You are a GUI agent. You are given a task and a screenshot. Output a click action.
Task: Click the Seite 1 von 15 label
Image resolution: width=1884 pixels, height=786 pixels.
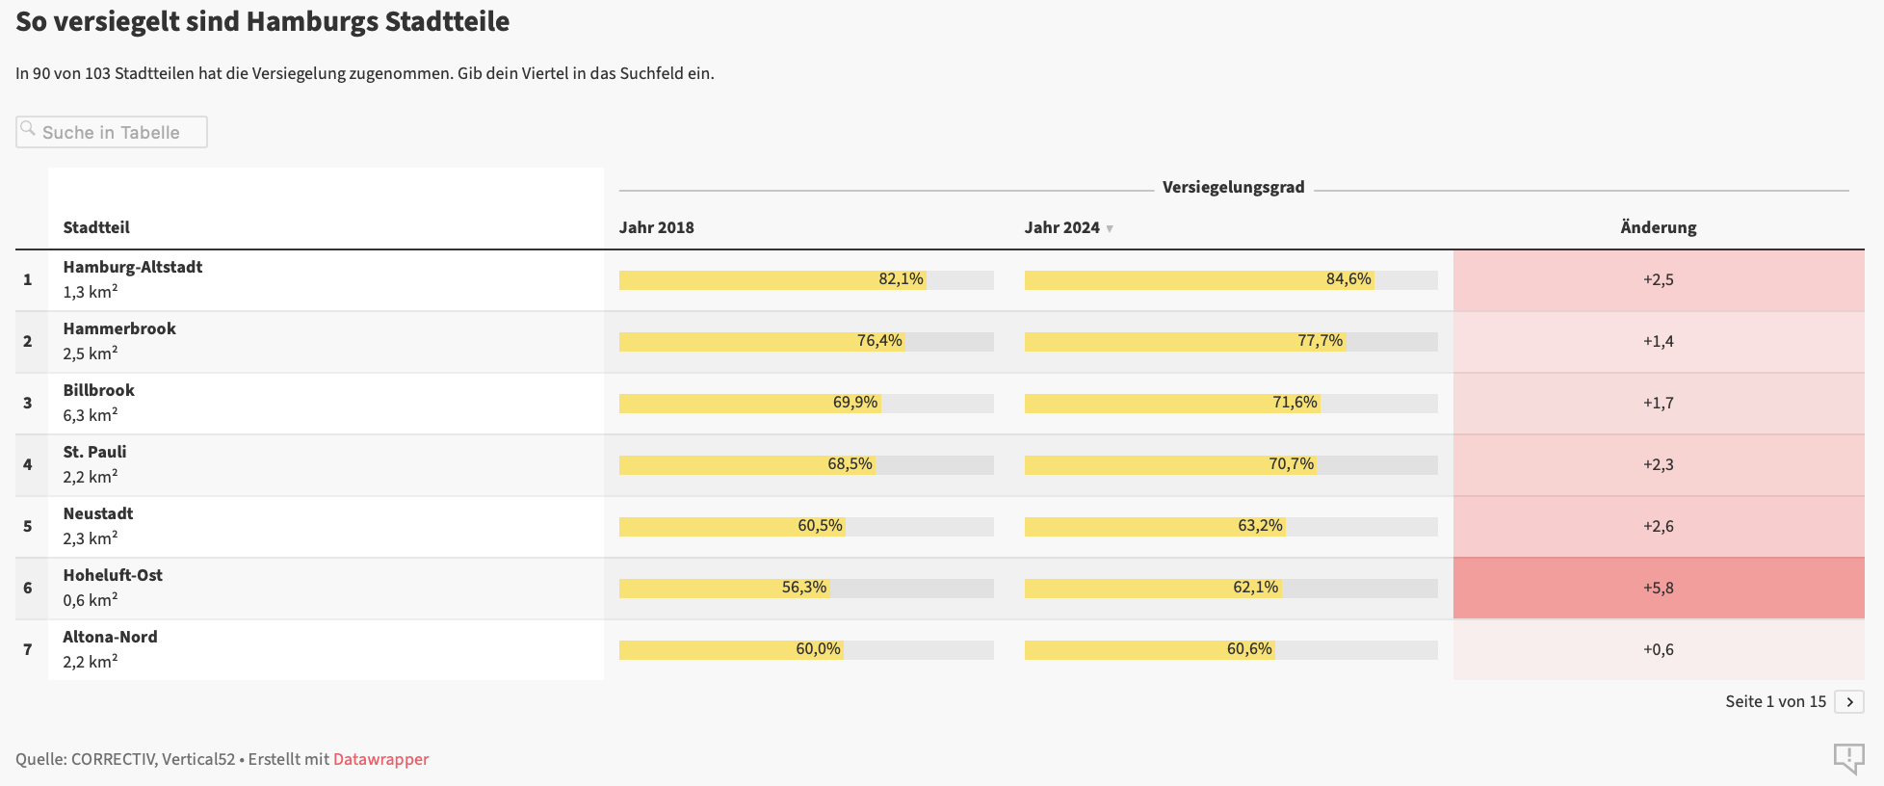click(1775, 702)
